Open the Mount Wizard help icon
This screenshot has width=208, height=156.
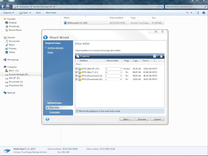coord(47,119)
